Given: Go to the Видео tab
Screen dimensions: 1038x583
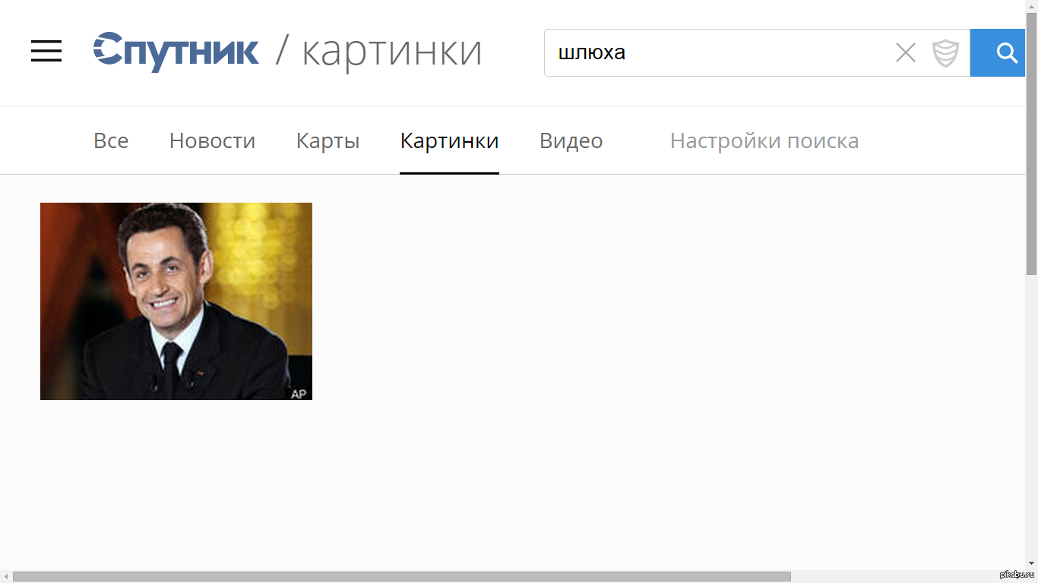Looking at the screenshot, I should tap(571, 141).
